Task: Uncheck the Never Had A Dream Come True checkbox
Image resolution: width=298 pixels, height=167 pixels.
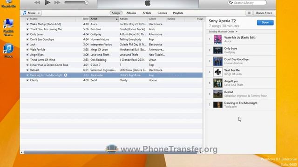Action: tap(27, 65)
